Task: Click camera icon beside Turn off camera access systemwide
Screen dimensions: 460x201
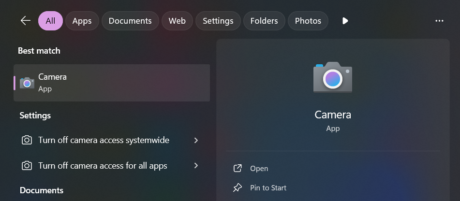Action: point(27,140)
